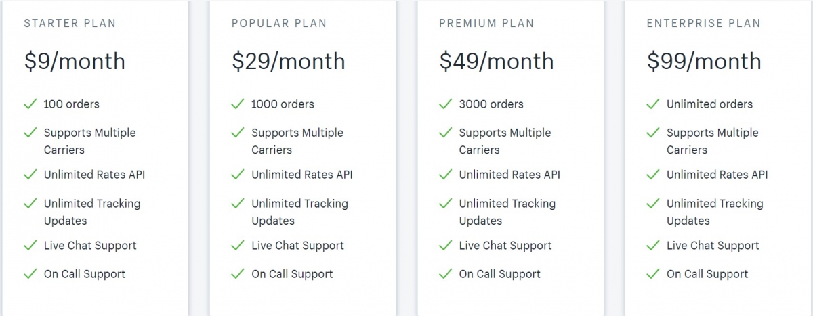Click Popular plan's On Call Support checkmark
The width and height of the screenshot is (813, 316).
(237, 274)
